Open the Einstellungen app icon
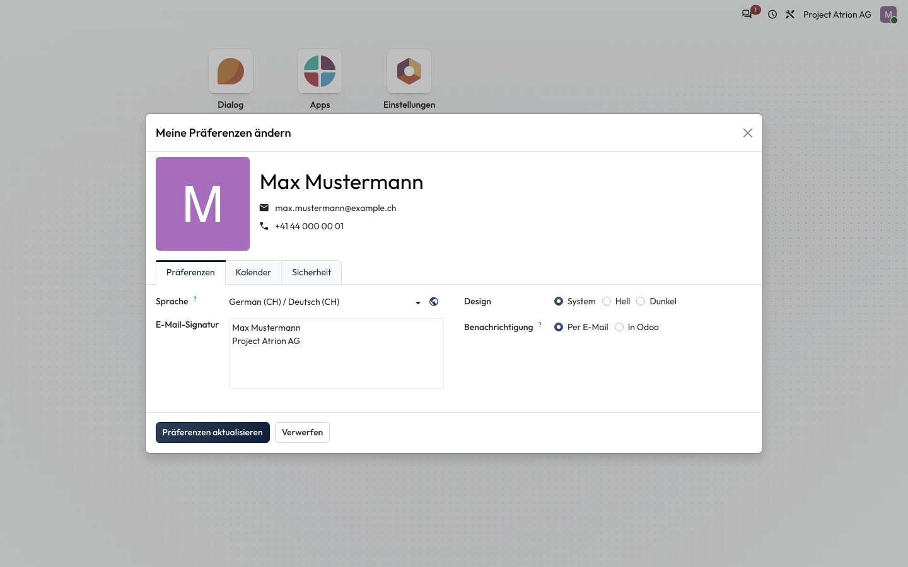The height and width of the screenshot is (567, 908). (409, 71)
